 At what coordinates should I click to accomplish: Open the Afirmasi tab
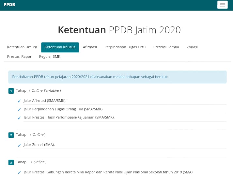coord(90,47)
